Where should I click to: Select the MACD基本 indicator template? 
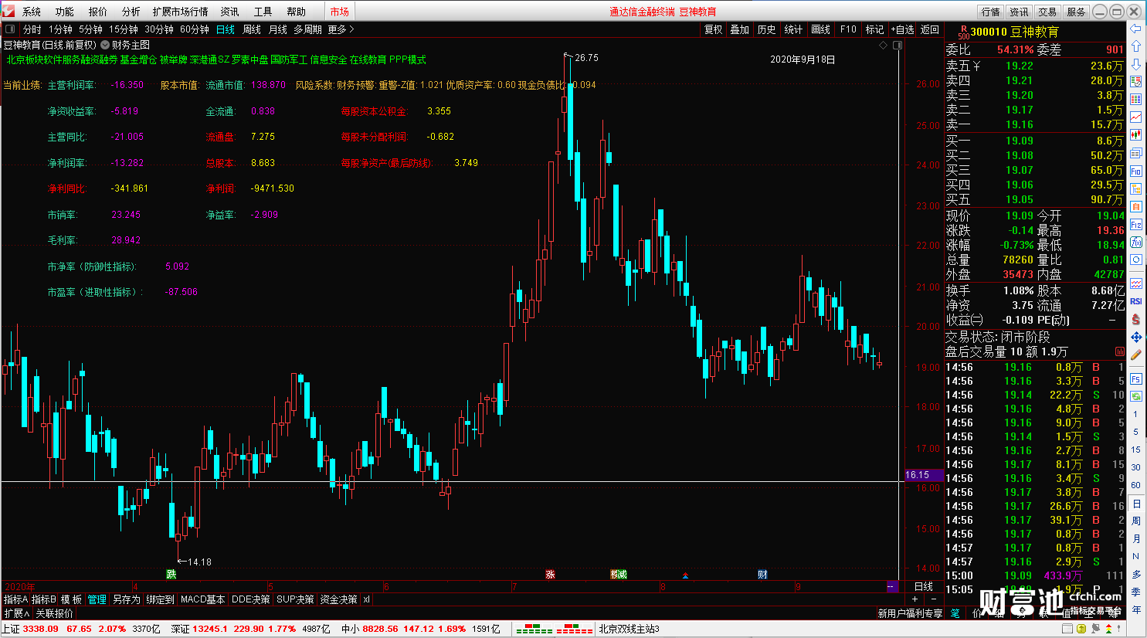coord(203,599)
